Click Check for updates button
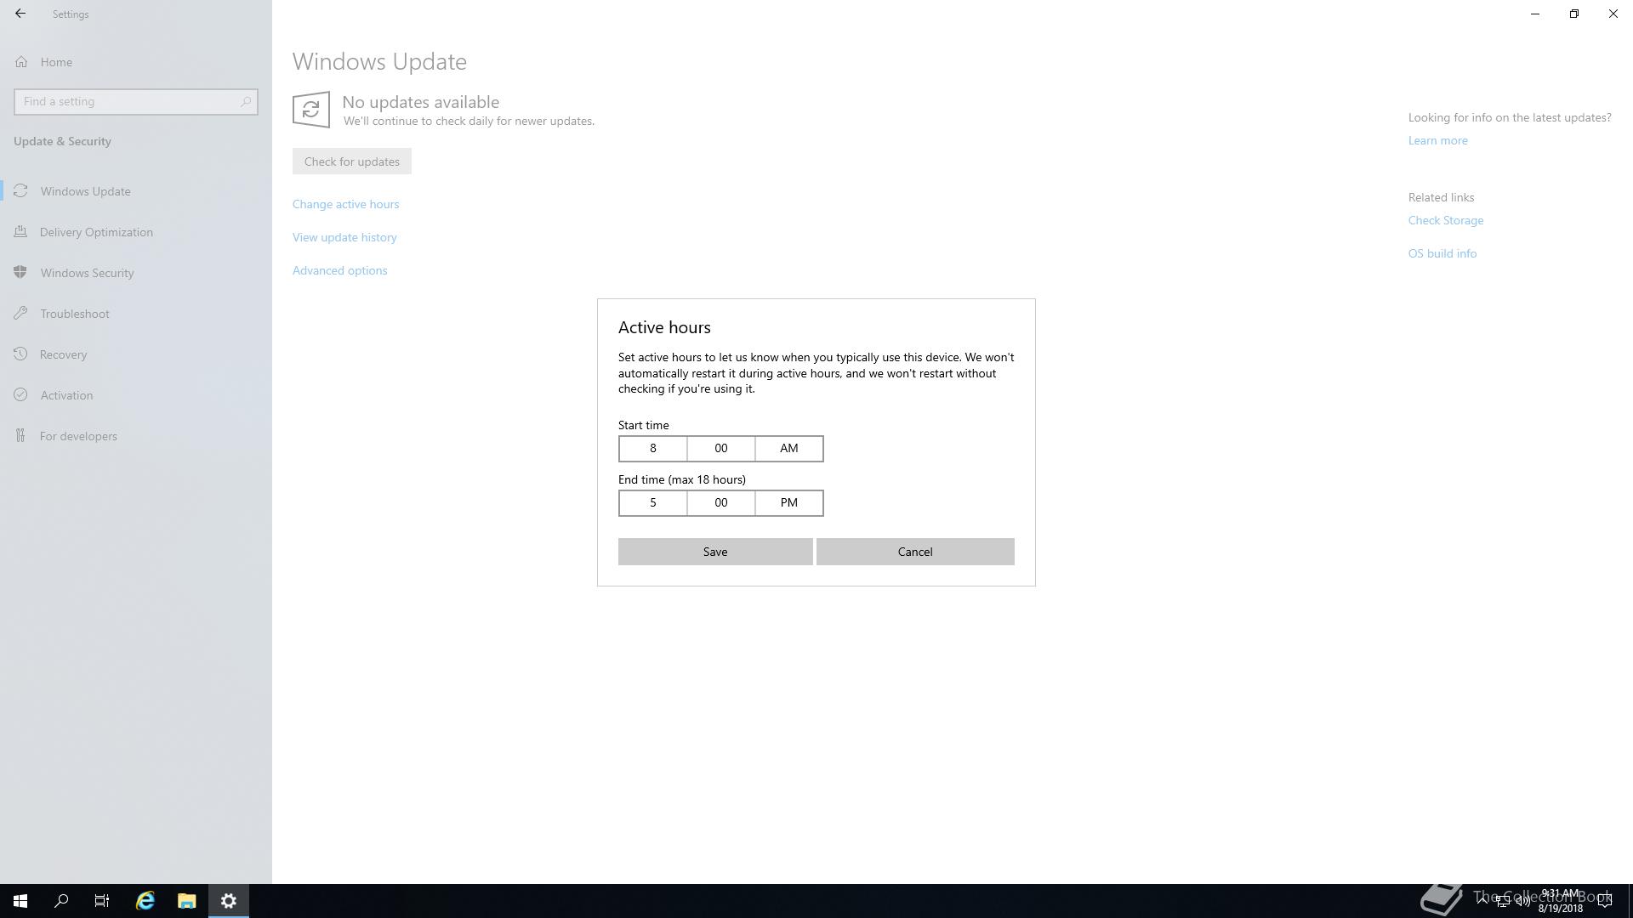 [x=352, y=161]
